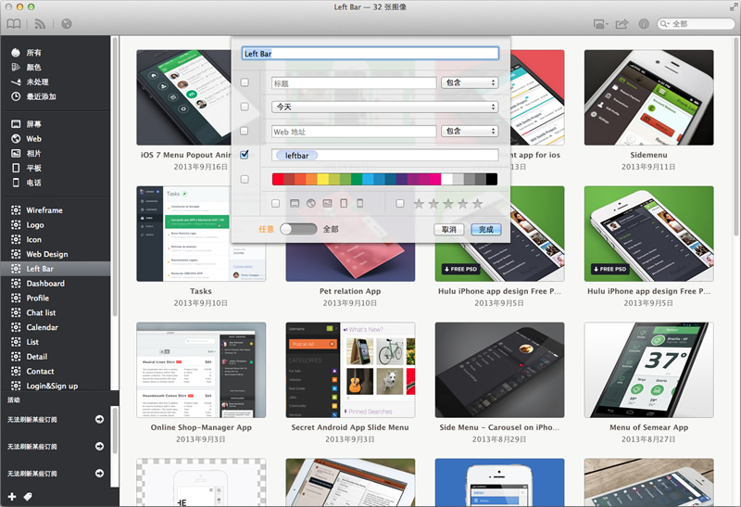This screenshot has width=741, height=507.
Task: Click the share arrow toolbar icon
Action: click(622, 24)
